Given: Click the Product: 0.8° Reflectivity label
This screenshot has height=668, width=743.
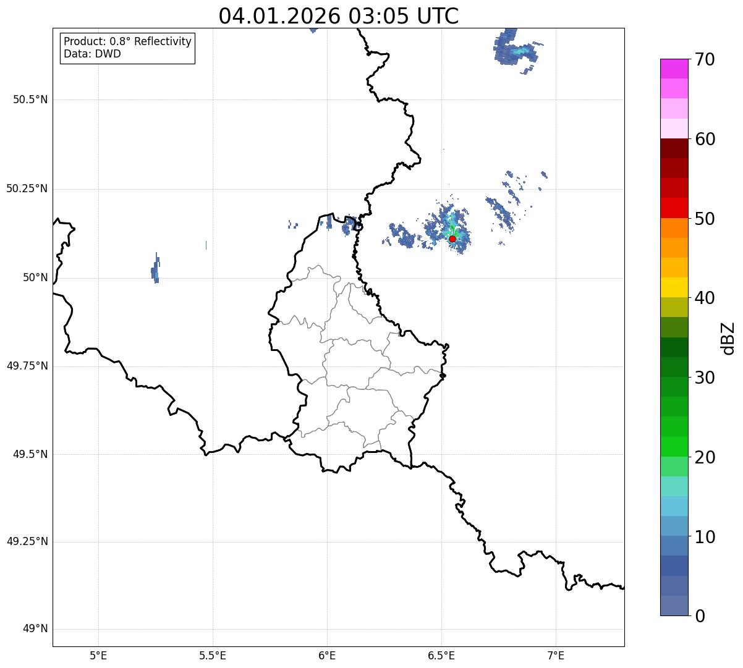Looking at the screenshot, I should point(128,41).
